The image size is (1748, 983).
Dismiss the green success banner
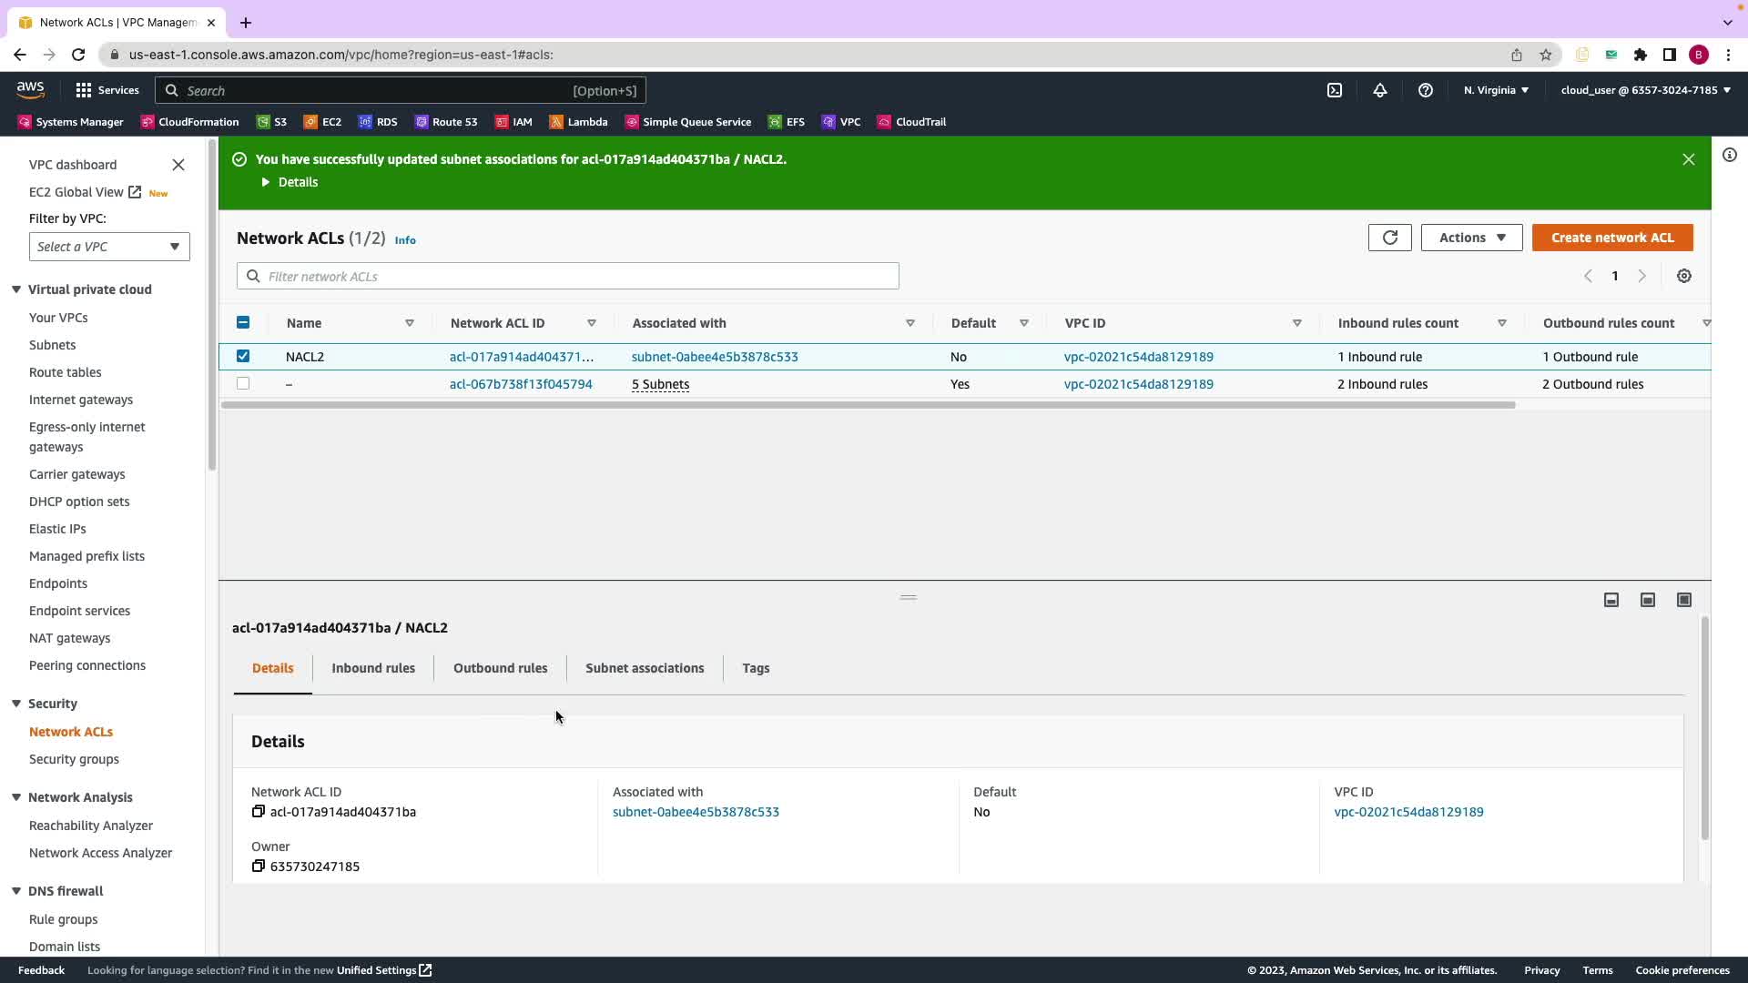point(1688,159)
